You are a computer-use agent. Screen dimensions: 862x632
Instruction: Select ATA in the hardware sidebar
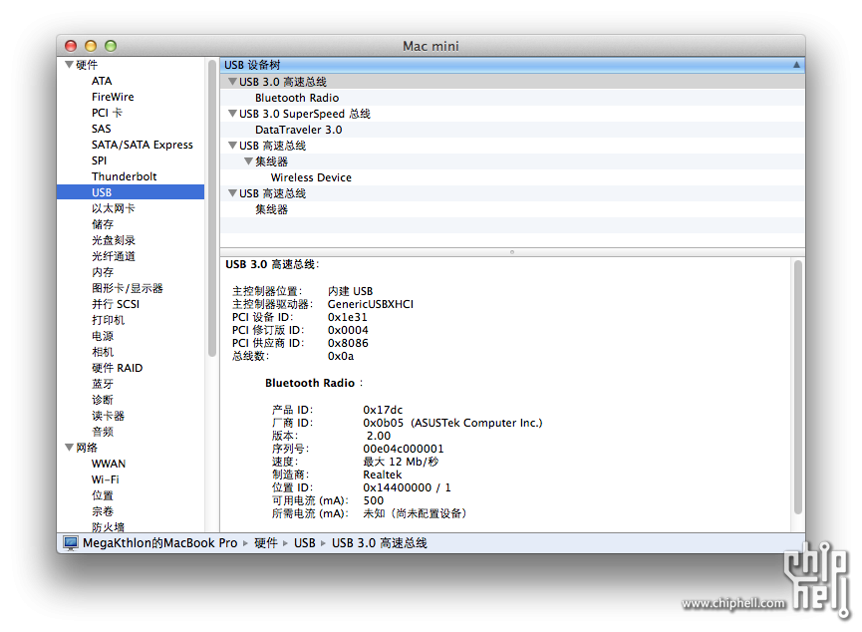[102, 81]
